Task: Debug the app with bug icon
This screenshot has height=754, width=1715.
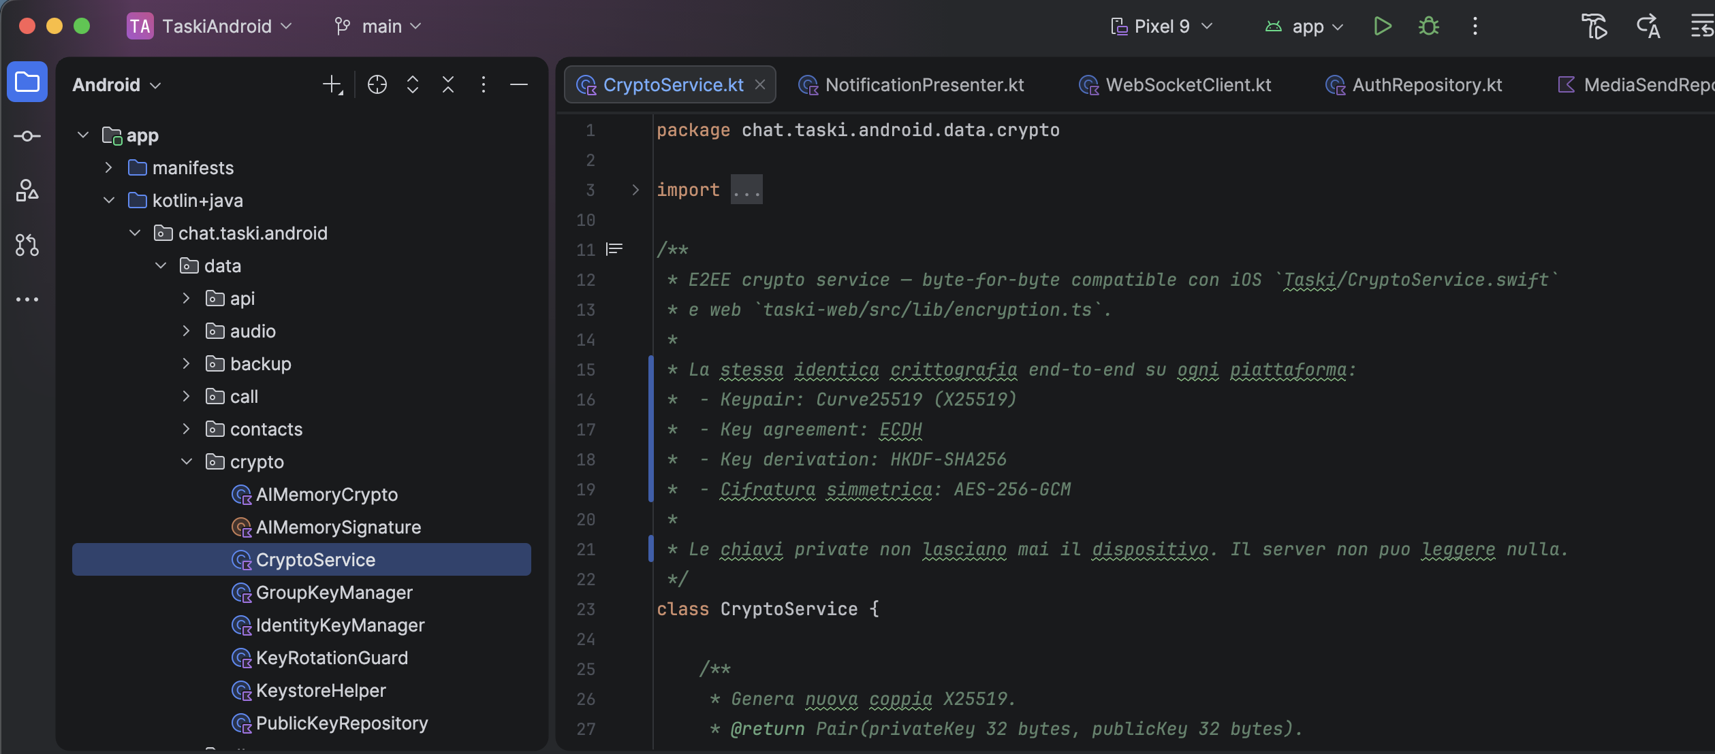Action: pyautogui.click(x=1429, y=27)
